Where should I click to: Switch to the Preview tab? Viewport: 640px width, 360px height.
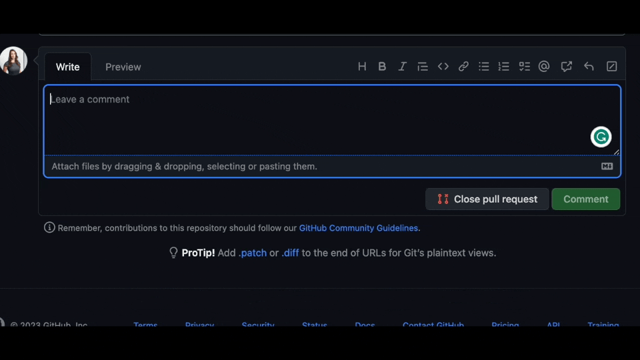tap(123, 67)
